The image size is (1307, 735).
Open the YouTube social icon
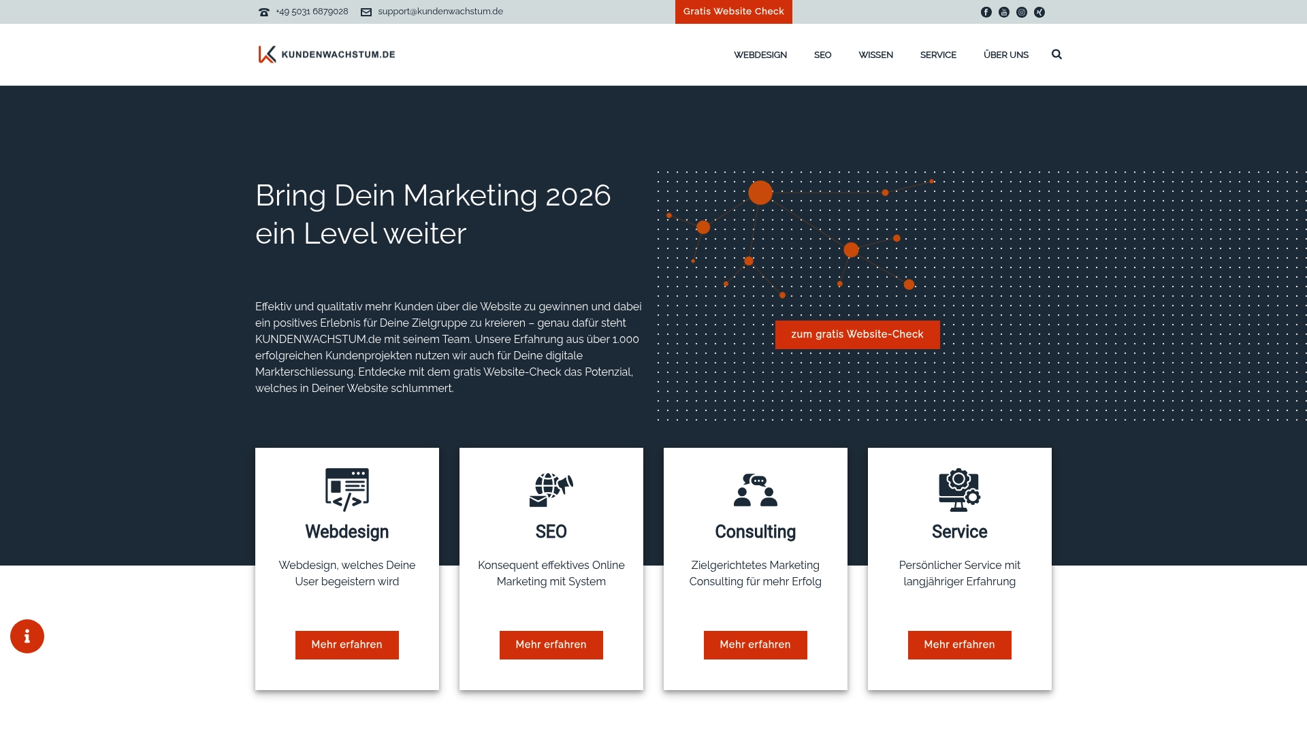1004,12
